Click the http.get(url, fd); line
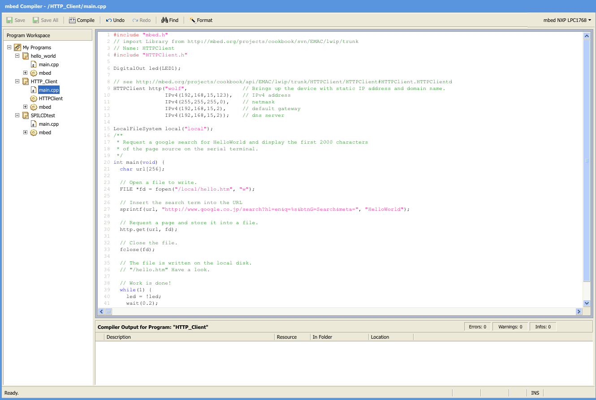The width and height of the screenshot is (596, 400). (x=149, y=230)
